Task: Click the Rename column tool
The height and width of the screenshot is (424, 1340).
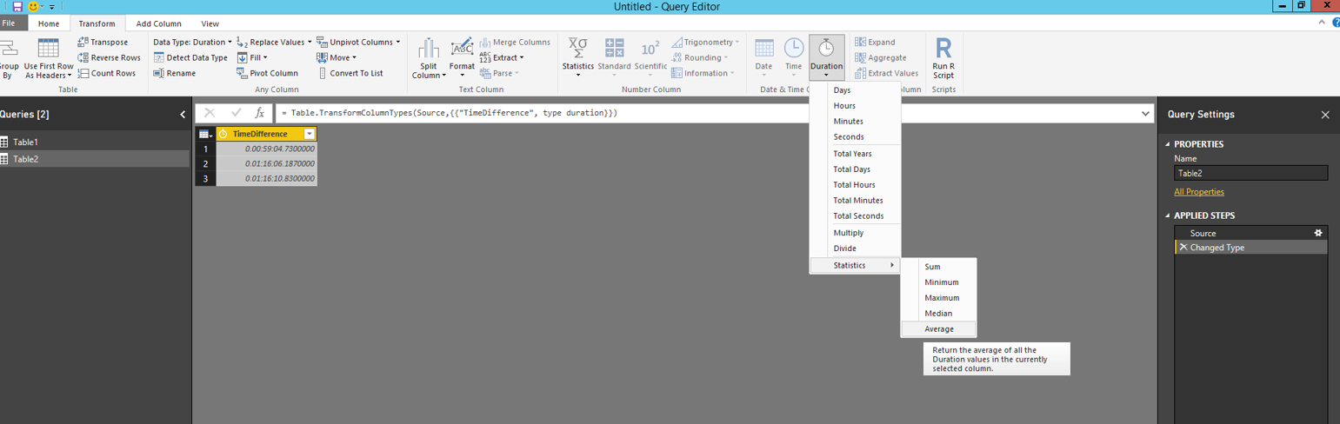Action: point(175,73)
